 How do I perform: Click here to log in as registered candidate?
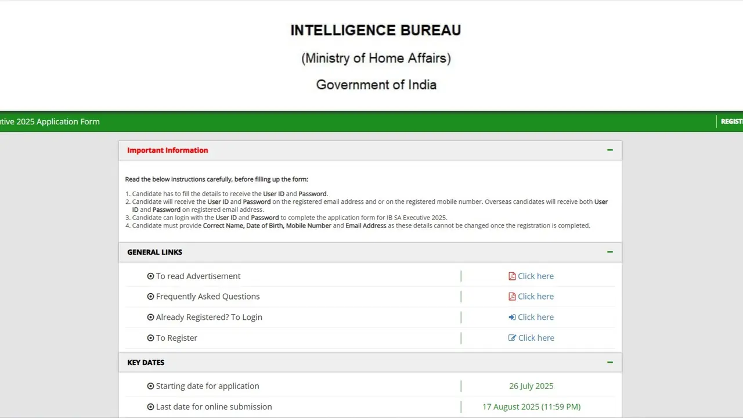[535, 317]
